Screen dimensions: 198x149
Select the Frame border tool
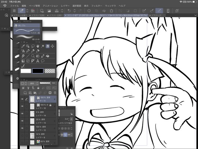coord(28,61)
